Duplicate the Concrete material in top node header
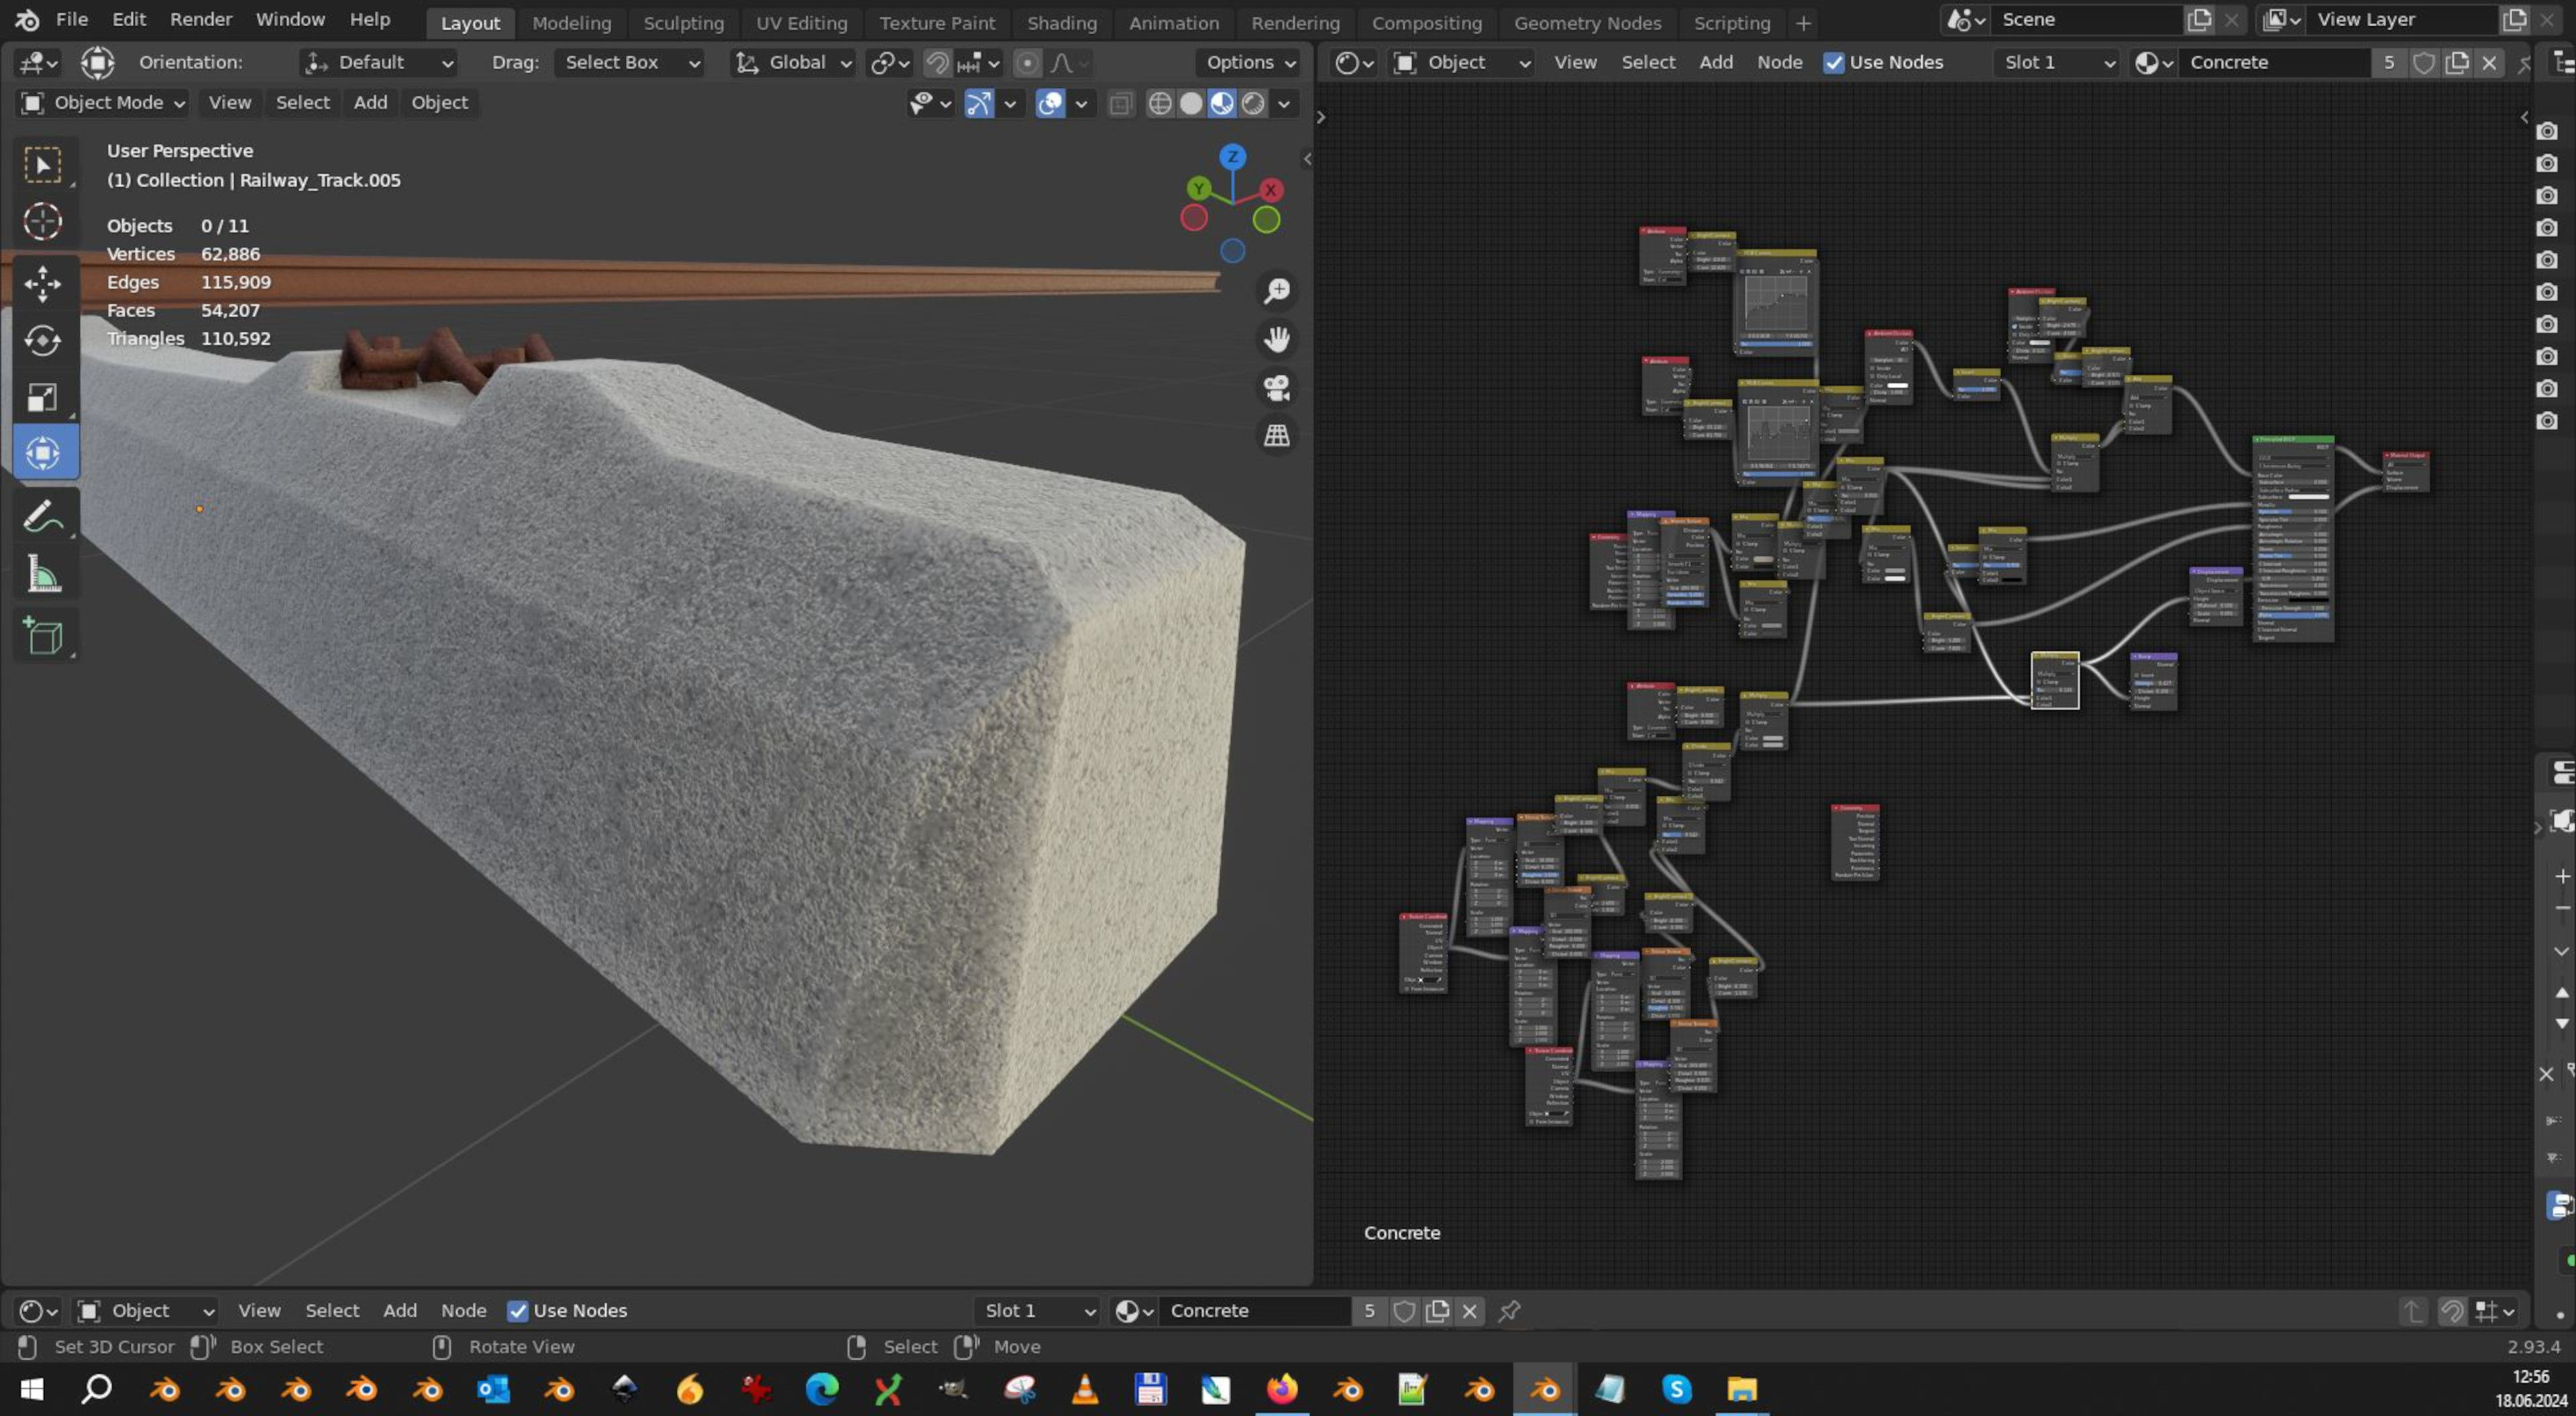This screenshot has height=1416, width=2576. click(x=2457, y=62)
